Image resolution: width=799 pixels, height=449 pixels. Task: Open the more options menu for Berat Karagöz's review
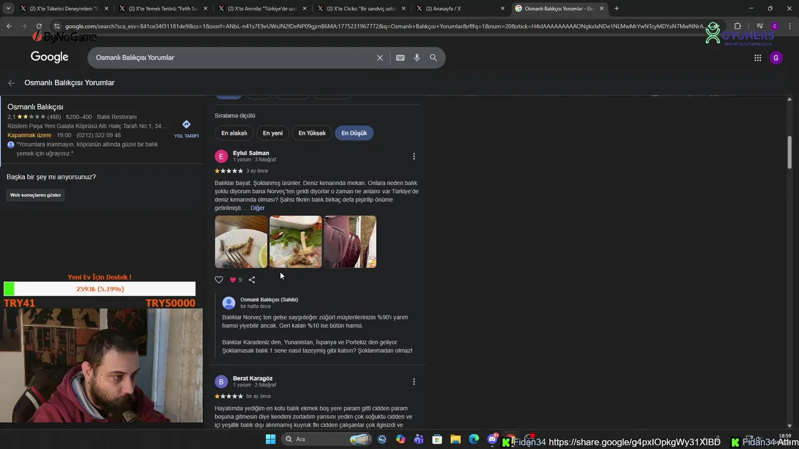(414, 382)
